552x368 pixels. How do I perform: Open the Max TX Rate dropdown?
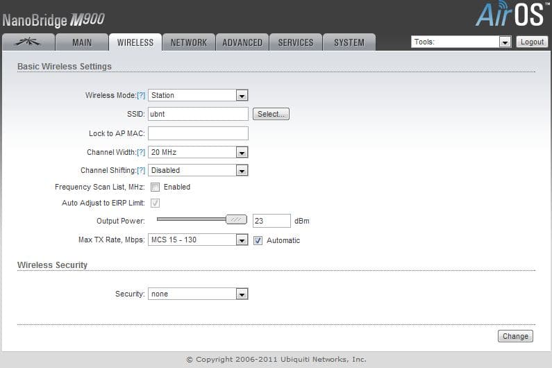click(x=198, y=240)
